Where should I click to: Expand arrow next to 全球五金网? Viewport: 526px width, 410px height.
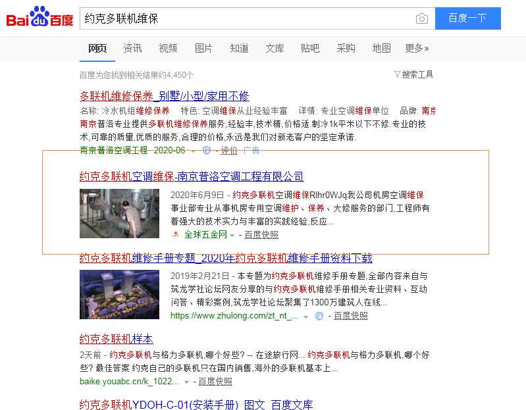232,236
